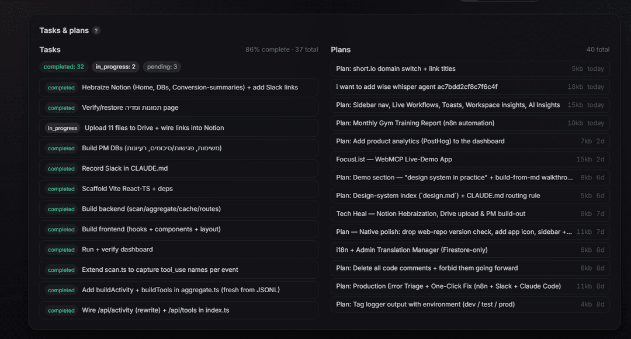
Task: Open Plan: Delete all code comments
Action: click(470, 268)
